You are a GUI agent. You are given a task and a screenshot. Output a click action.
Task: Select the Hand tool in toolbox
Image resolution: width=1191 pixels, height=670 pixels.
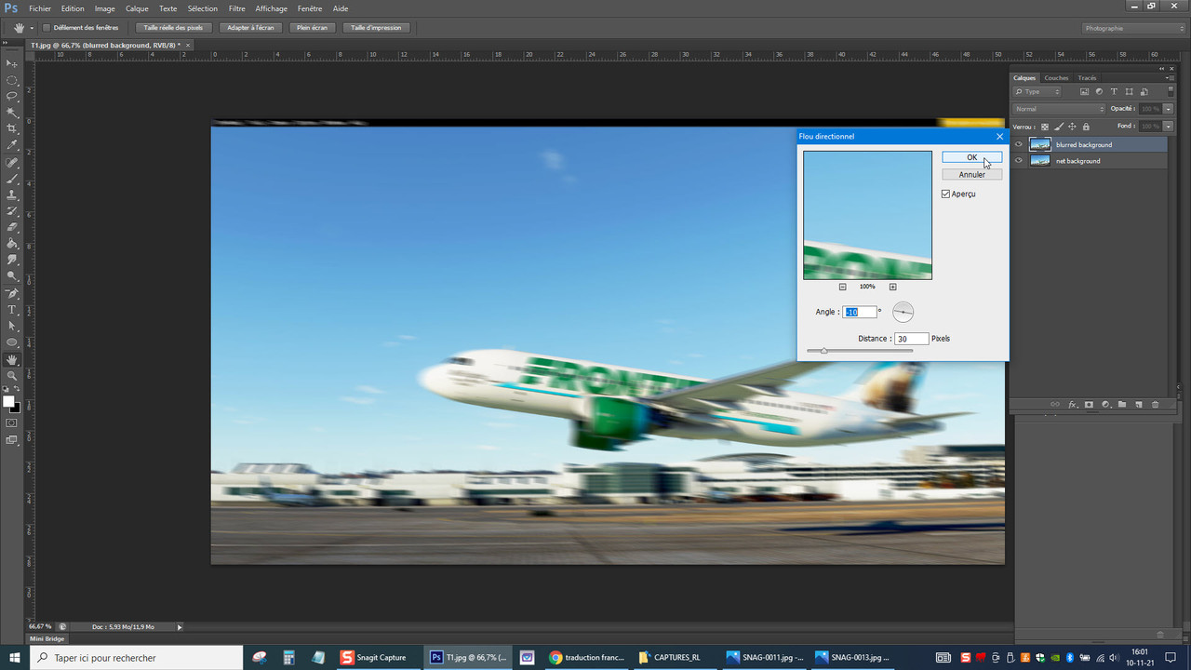(x=12, y=360)
